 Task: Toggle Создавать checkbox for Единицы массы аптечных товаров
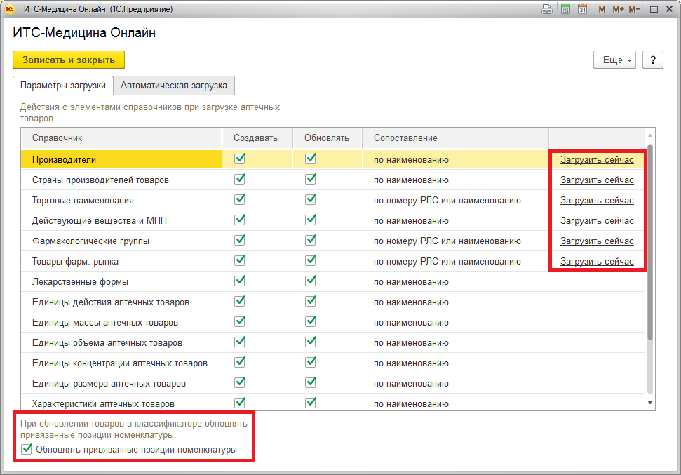[240, 321]
